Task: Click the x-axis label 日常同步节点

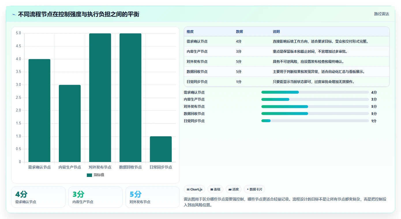Action: click(x=161, y=167)
